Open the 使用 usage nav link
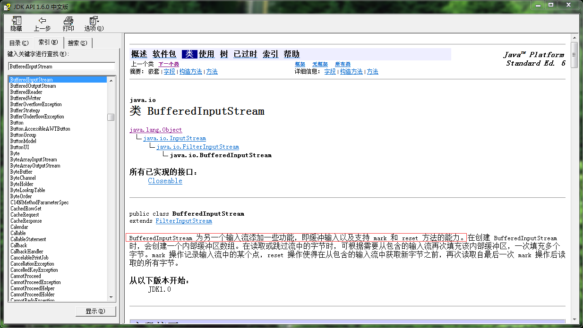583x328 pixels. tap(206, 54)
